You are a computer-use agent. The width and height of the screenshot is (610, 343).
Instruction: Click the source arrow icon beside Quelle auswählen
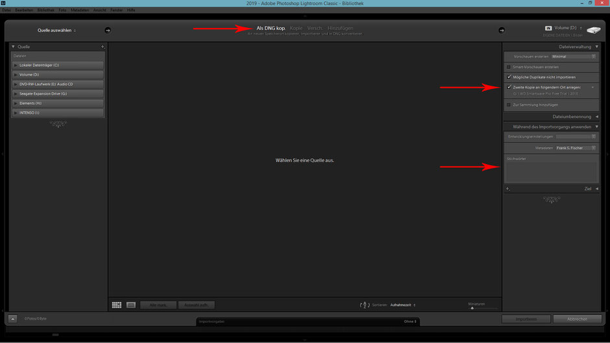pos(108,30)
